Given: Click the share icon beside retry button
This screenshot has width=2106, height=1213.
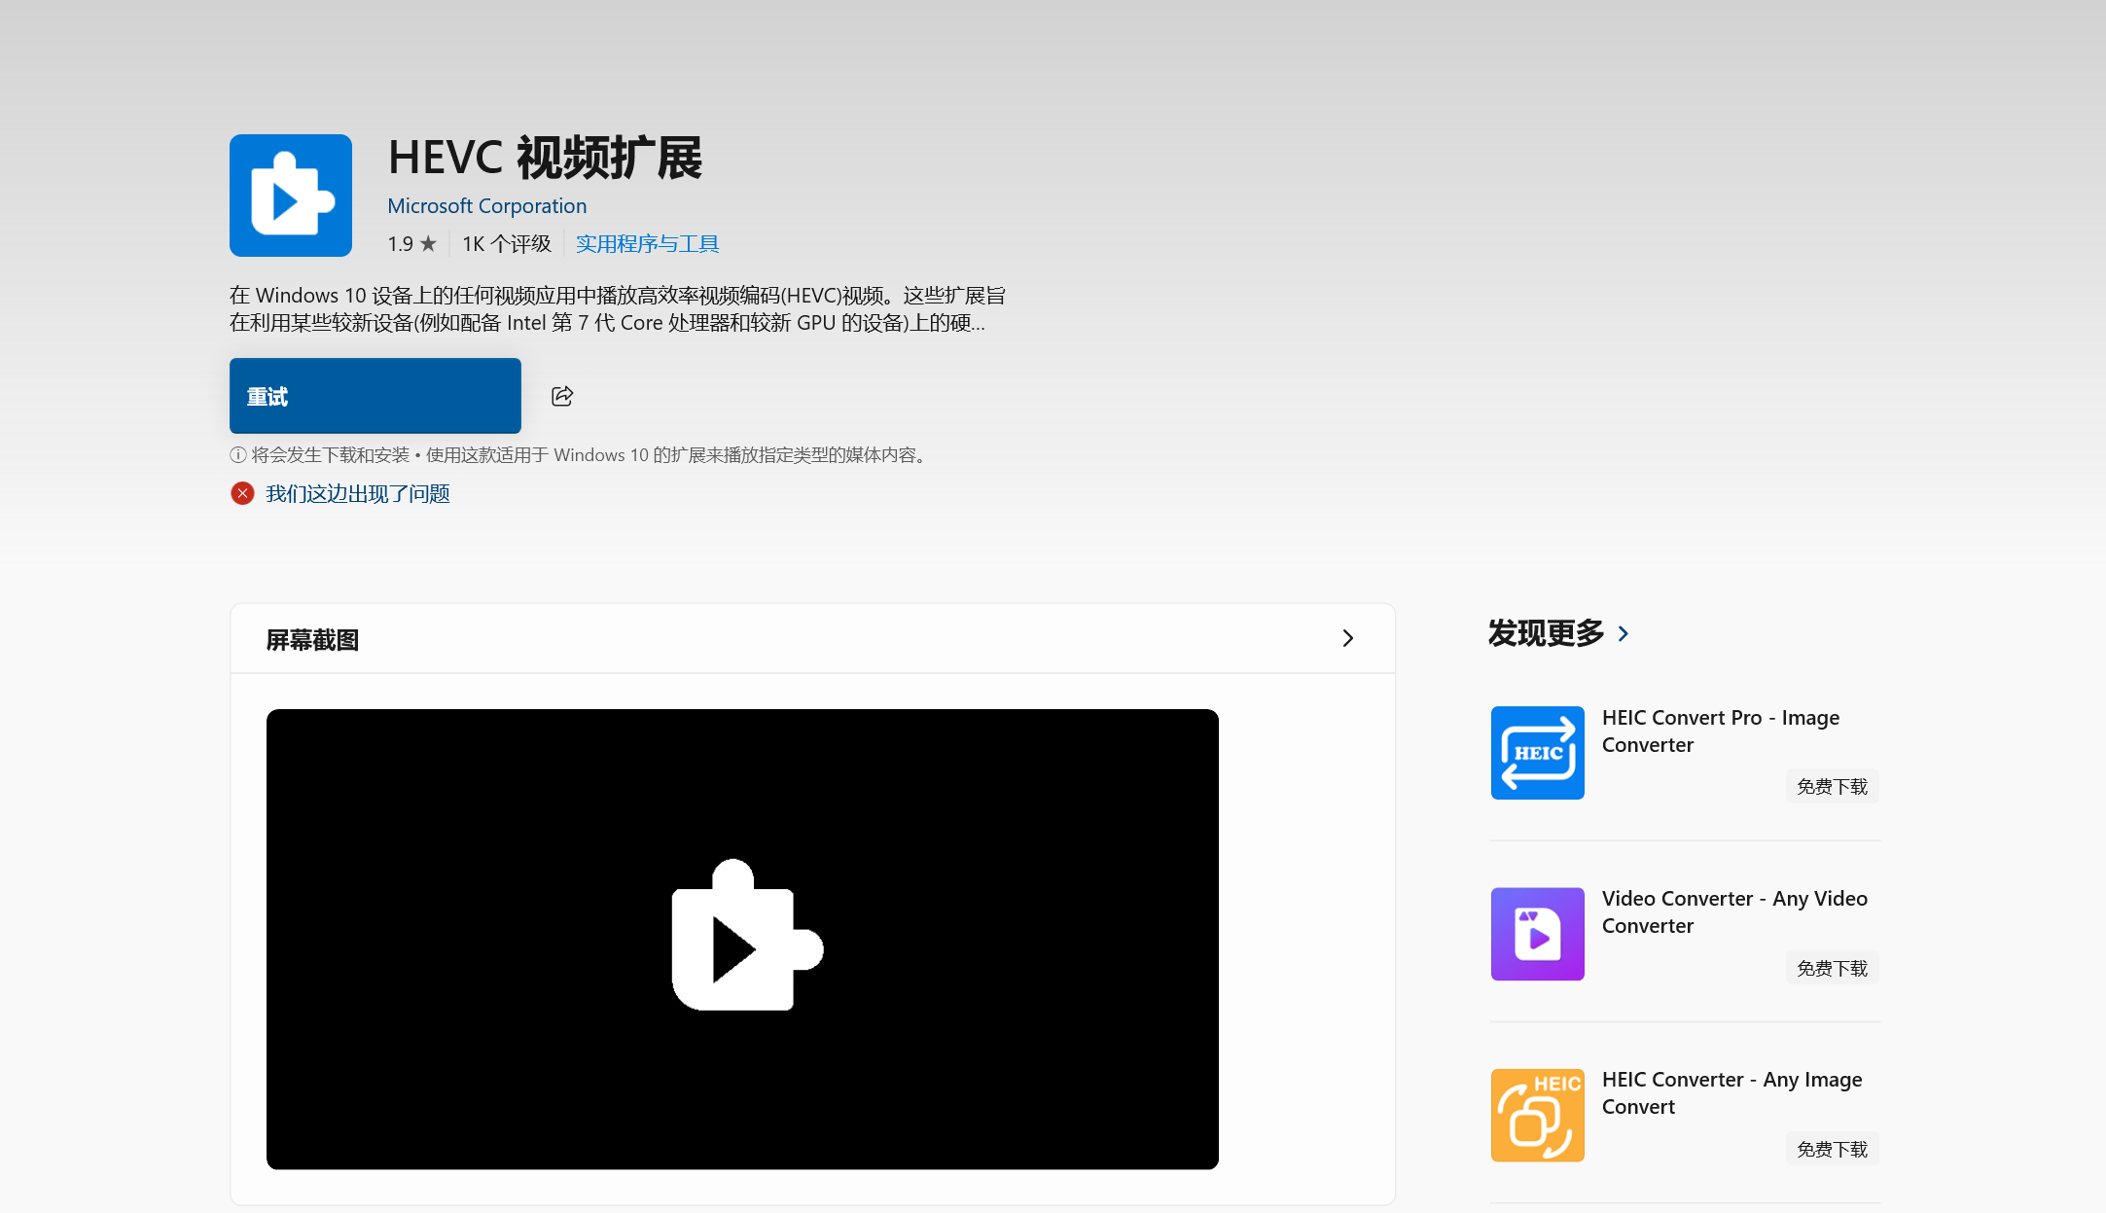Looking at the screenshot, I should coord(562,396).
